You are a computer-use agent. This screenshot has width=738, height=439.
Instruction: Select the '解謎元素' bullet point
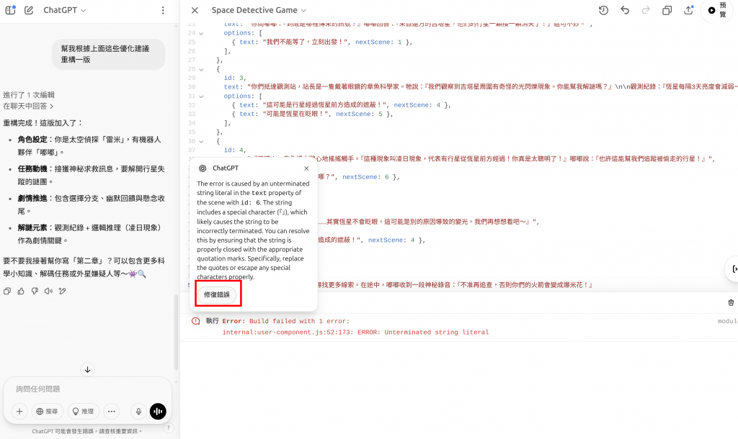point(90,234)
